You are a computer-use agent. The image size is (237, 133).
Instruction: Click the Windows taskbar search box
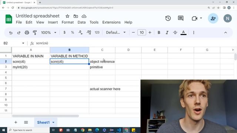point(29,130)
